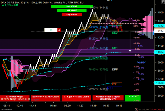Click the DS1 pivot level label

pos(115,84)
